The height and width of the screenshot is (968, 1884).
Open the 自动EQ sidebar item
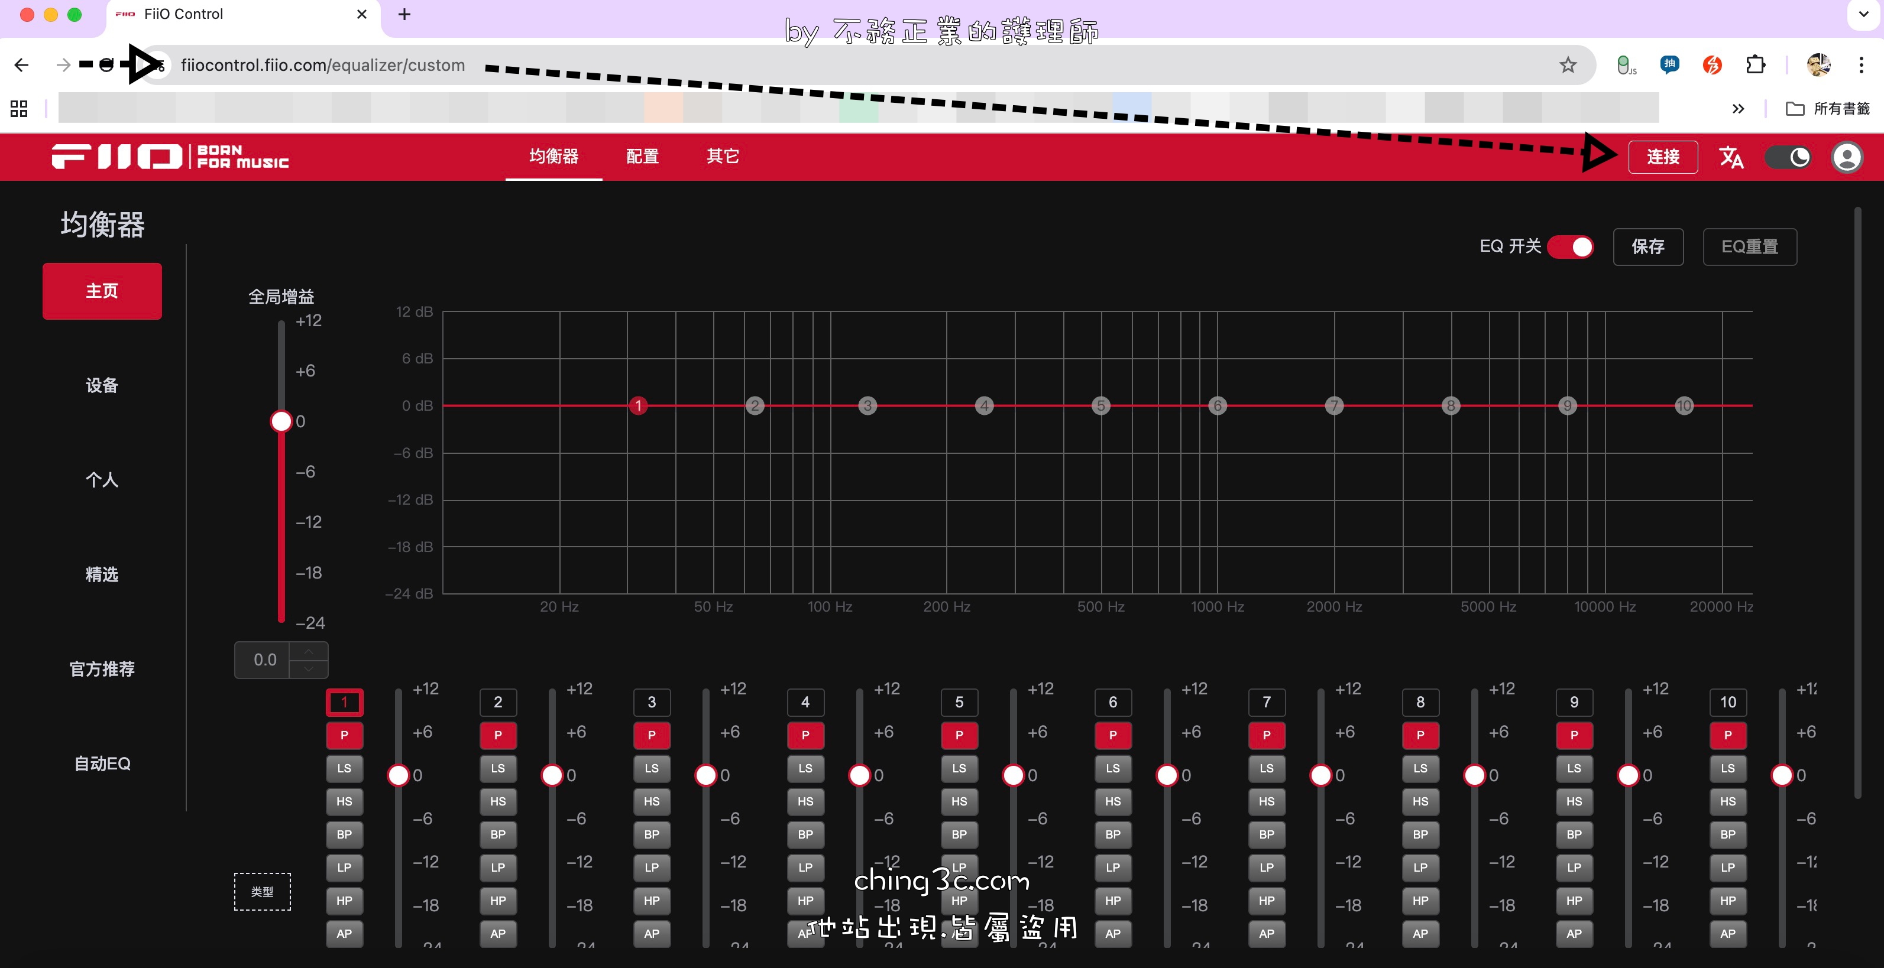[x=102, y=764]
